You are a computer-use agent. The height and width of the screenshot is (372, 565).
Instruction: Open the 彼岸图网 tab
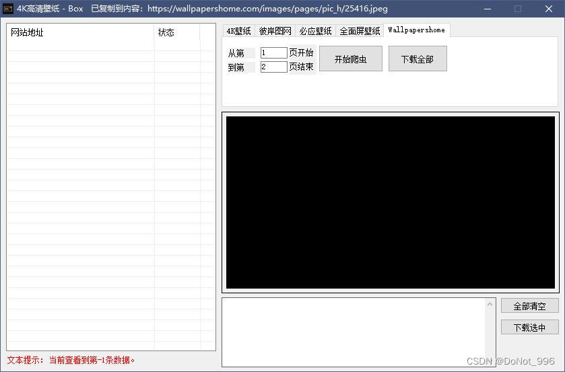coord(275,31)
